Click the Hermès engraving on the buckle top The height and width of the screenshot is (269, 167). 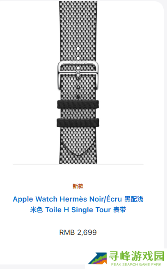(x=78, y=62)
